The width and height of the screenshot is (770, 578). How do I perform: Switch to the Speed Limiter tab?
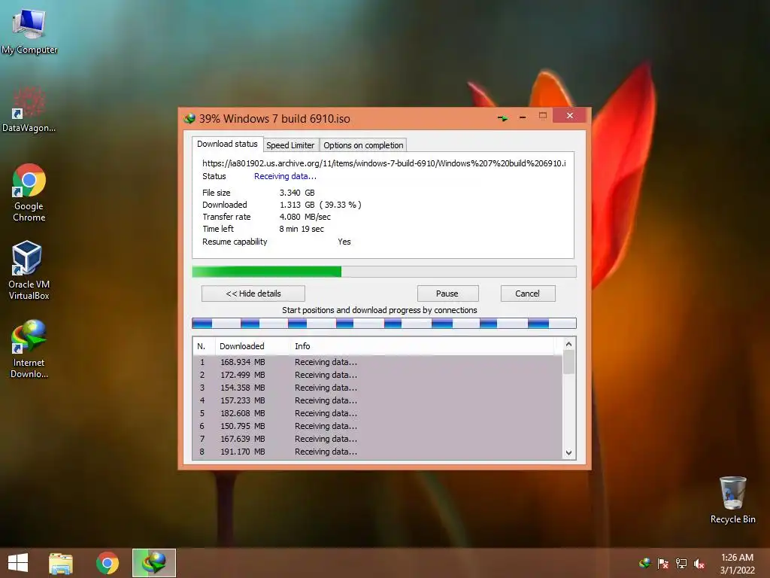coord(290,145)
